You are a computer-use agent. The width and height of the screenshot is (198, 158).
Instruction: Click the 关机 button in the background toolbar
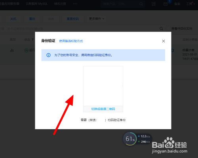pos(13,19)
